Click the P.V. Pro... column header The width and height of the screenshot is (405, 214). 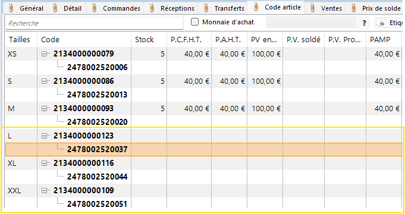coord(345,39)
